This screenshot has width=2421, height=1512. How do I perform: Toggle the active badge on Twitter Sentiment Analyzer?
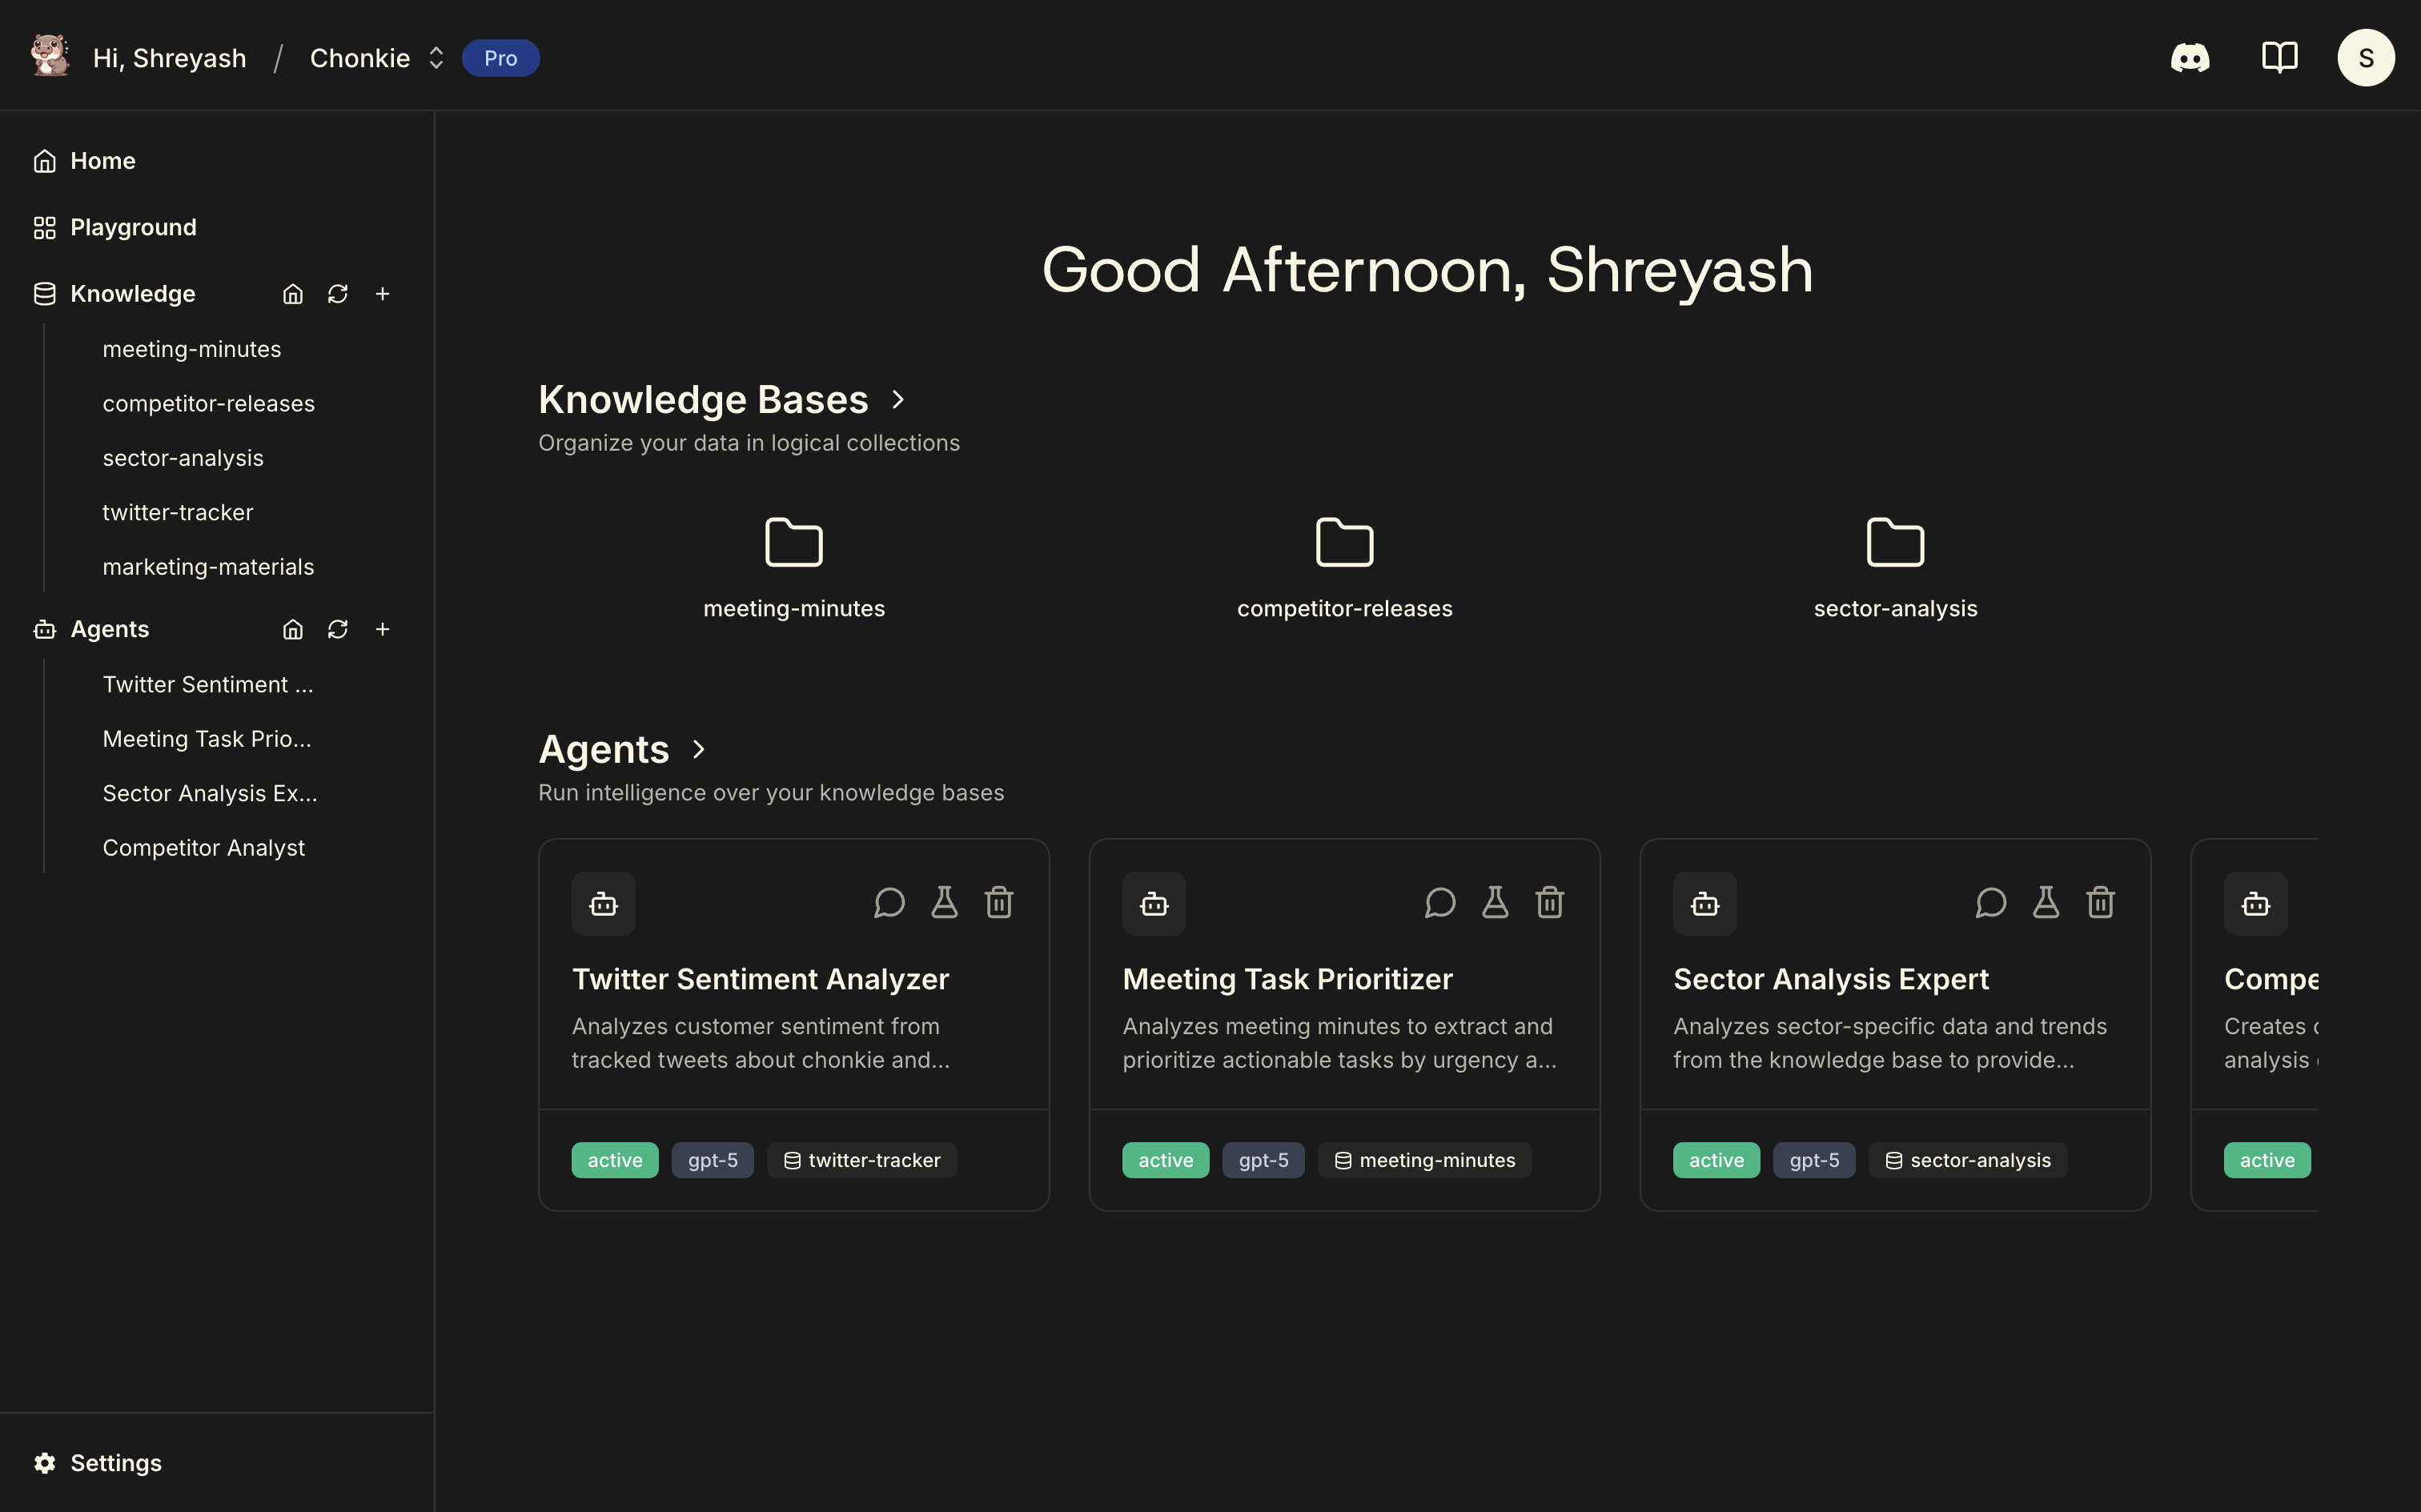click(614, 1160)
